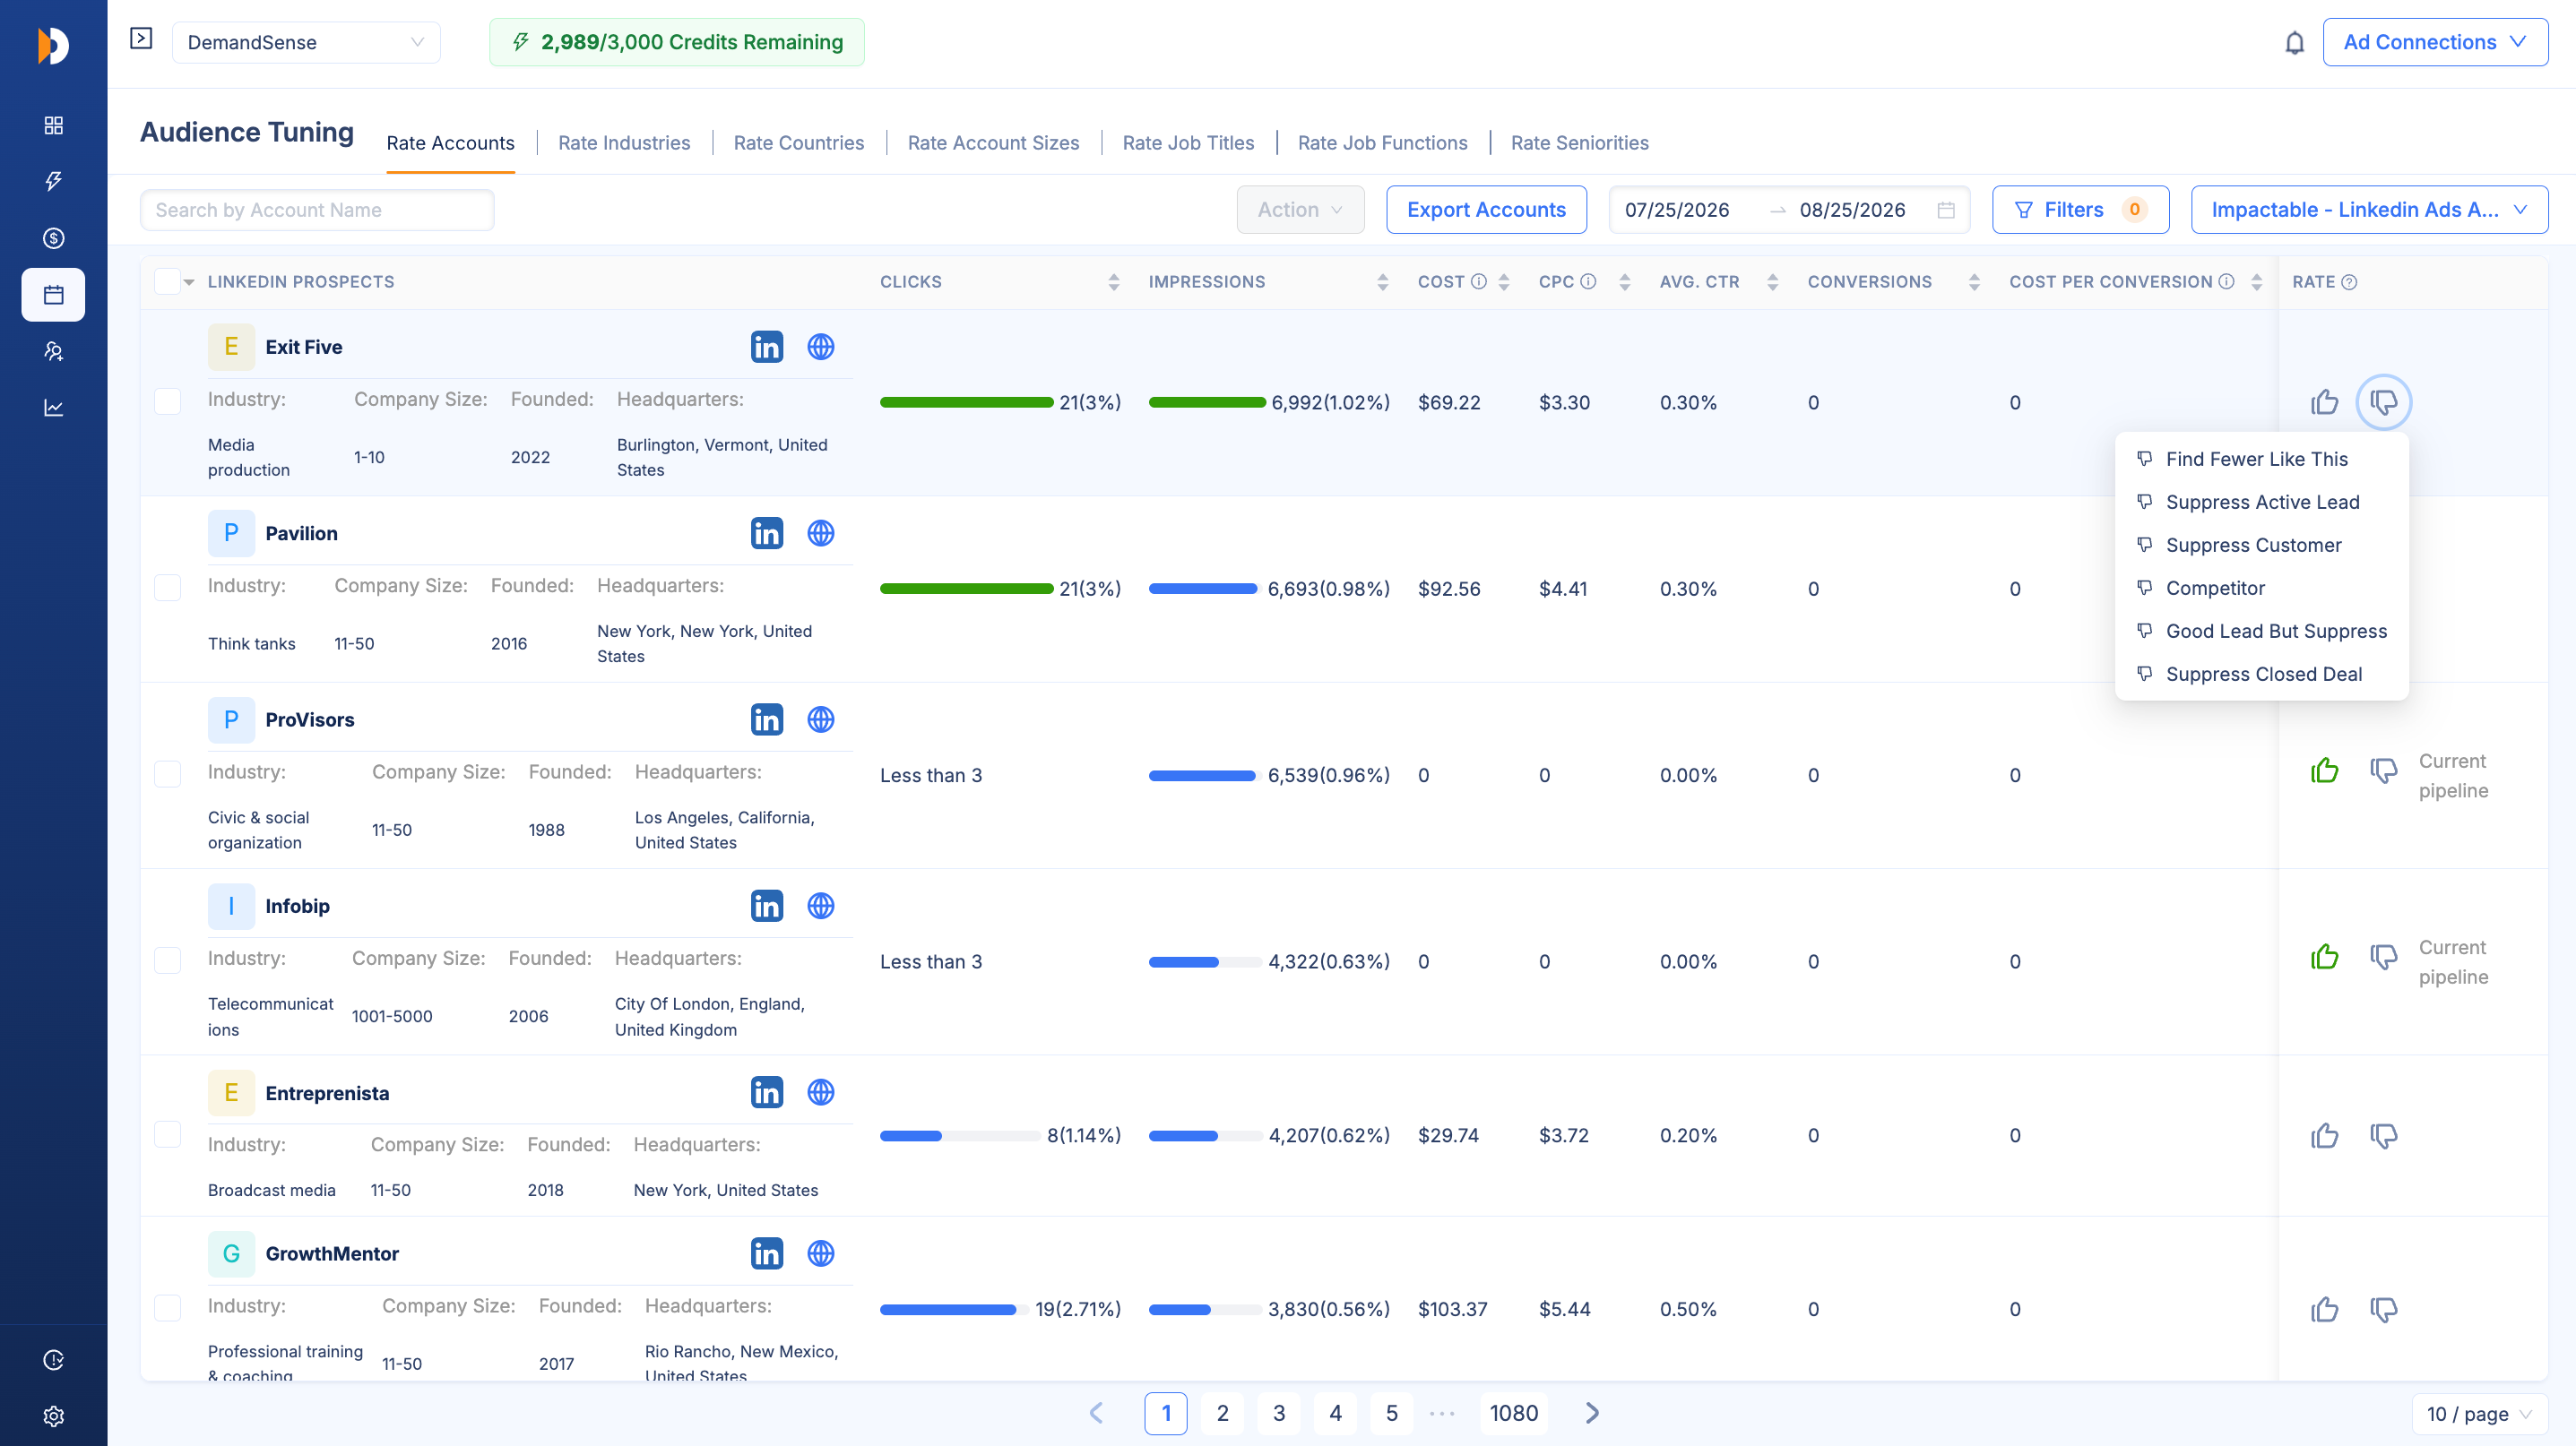Open Exit Five's LinkedIn page icon
The height and width of the screenshot is (1446, 2576).
[766, 347]
